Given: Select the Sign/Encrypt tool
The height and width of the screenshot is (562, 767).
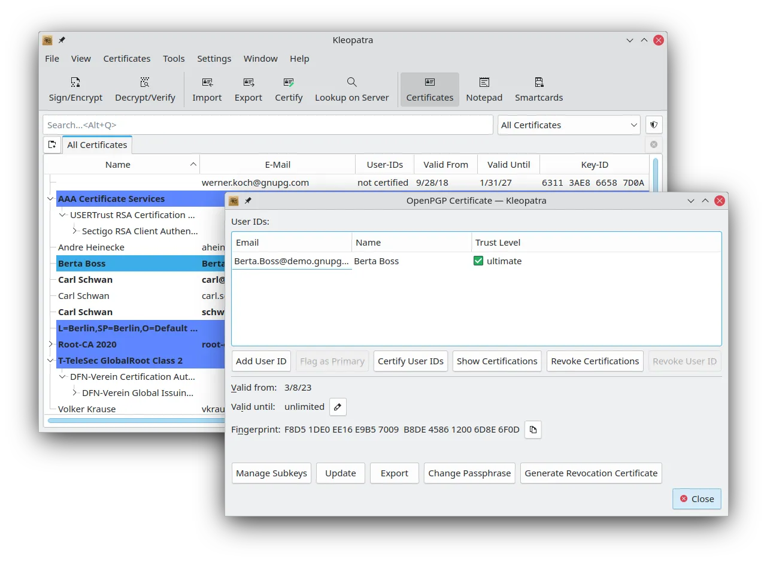Looking at the screenshot, I should (75, 89).
